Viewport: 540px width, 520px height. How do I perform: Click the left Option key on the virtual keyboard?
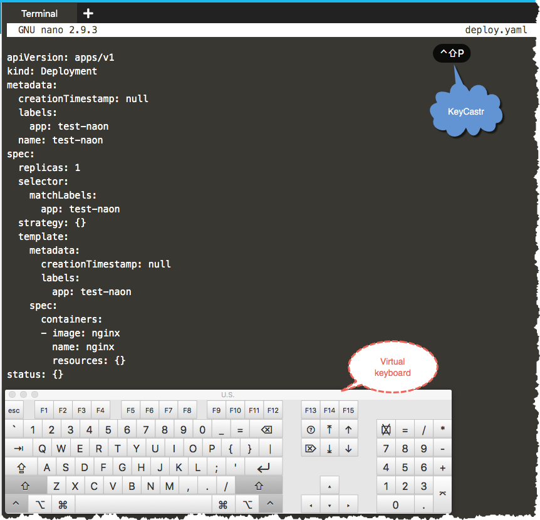[40, 504]
